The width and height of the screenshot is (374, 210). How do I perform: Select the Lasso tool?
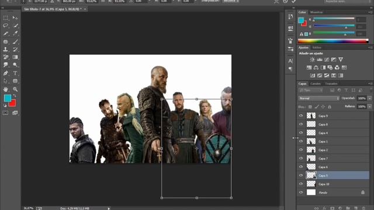tap(5, 26)
